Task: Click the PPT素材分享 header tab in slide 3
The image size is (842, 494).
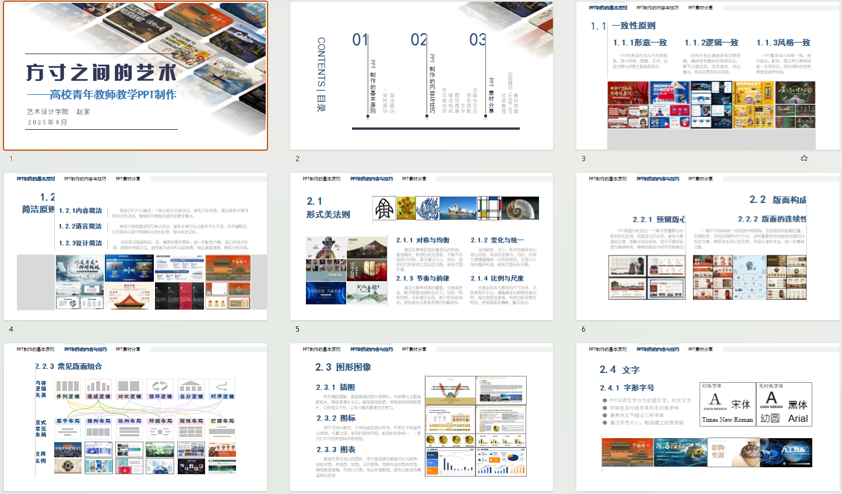Action: point(700,8)
